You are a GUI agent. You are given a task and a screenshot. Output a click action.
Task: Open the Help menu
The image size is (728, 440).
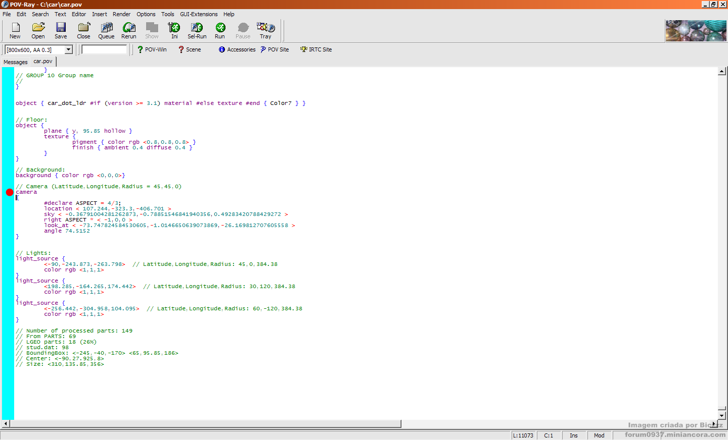229,14
